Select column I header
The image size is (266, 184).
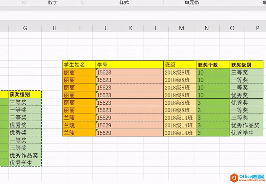[x=80, y=28]
